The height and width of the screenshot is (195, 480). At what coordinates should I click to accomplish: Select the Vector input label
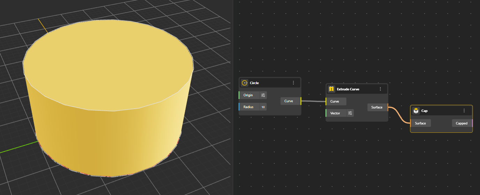pyautogui.click(x=335, y=113)
